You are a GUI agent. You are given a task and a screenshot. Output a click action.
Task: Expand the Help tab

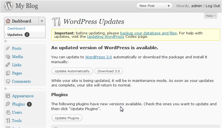(x=211, y=16)
